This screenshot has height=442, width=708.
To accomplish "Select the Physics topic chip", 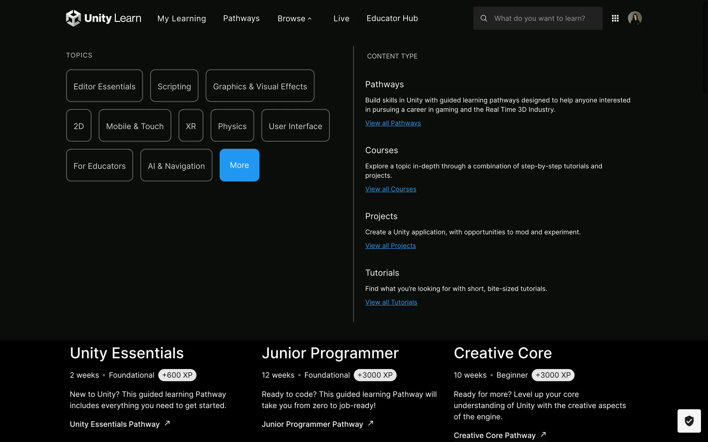I will [x=232, y=126].
